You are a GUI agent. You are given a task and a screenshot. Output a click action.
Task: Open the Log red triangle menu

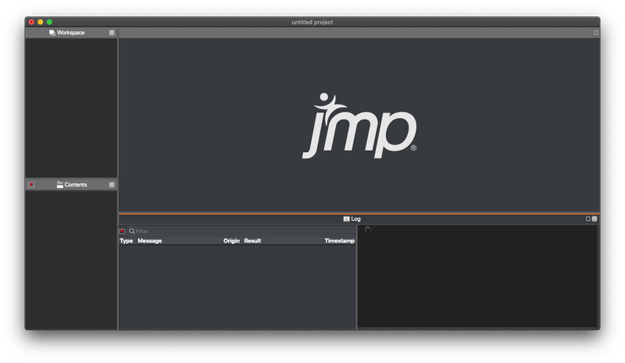(x=123, y=231)
